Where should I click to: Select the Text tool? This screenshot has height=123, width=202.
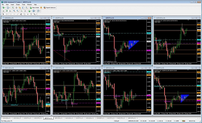28,14
